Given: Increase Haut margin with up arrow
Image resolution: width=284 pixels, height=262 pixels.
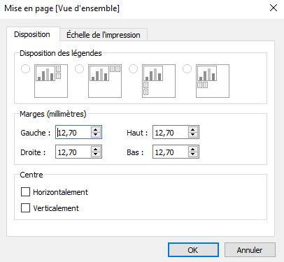Looking at the screenshot, I should click(x=193, y=129).
